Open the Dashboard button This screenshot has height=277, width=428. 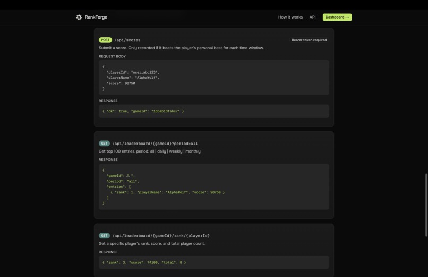point(337,17)
